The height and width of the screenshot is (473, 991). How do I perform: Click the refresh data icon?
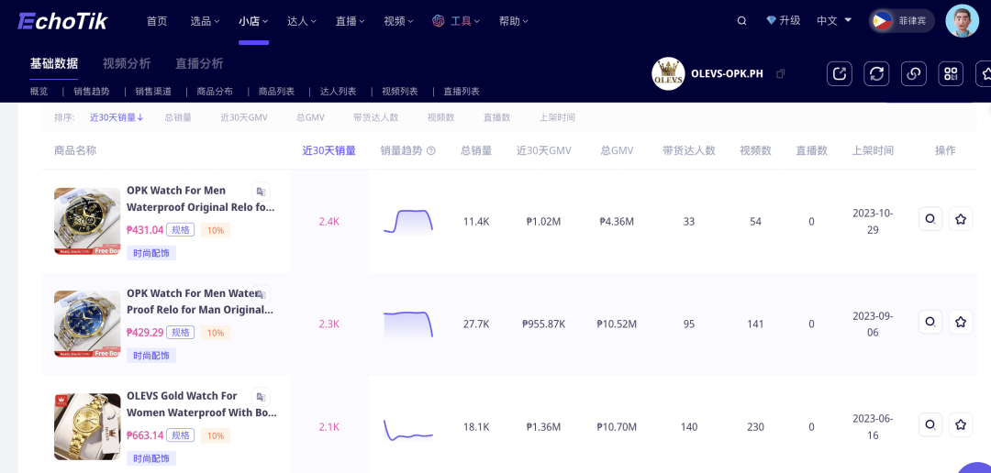[x=876, y=74]
